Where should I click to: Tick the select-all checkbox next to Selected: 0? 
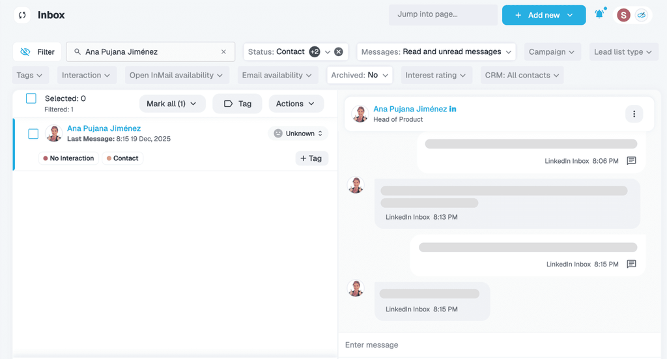(x=31, y=98)
